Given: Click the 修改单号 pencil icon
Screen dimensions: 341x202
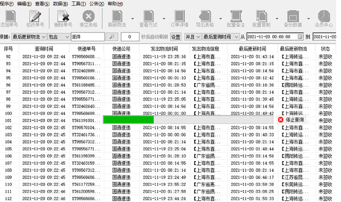Looking at the screenshot, I should click(x=35, y=16).
